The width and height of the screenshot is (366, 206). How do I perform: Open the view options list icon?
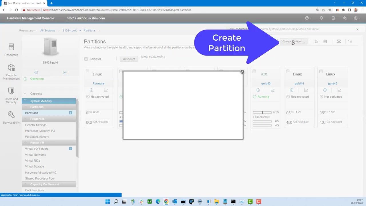coord(350,41)
